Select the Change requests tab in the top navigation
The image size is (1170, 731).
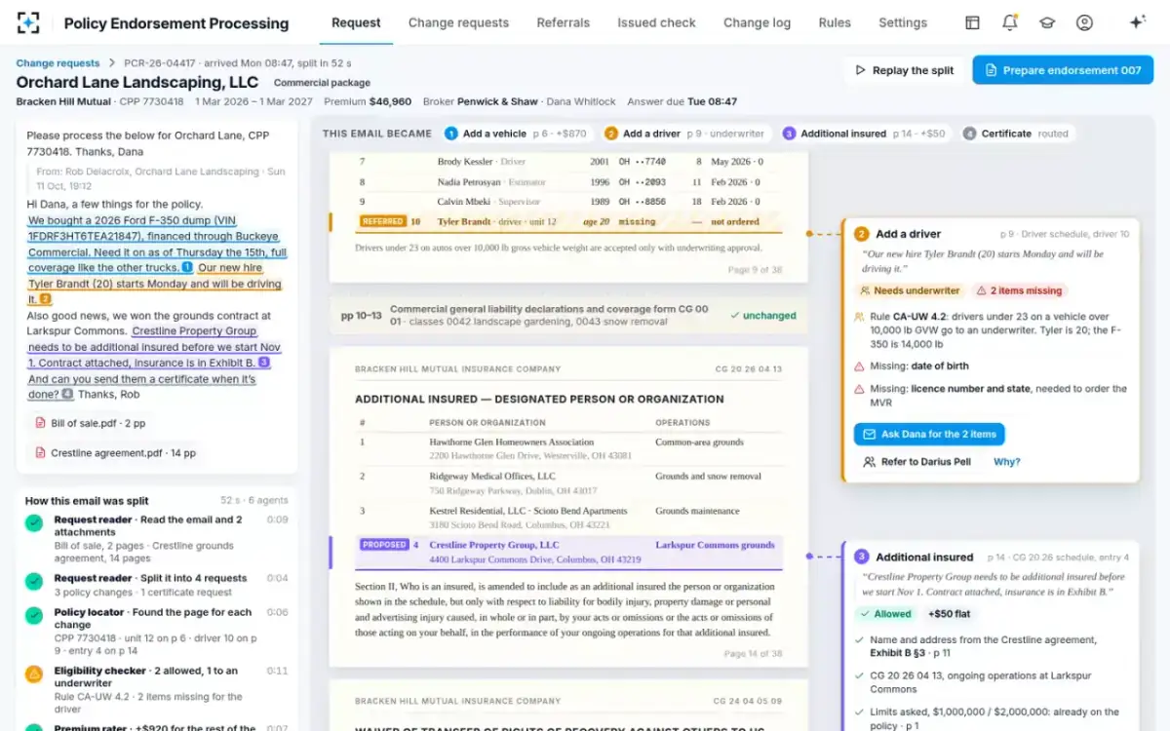(458, 22)
